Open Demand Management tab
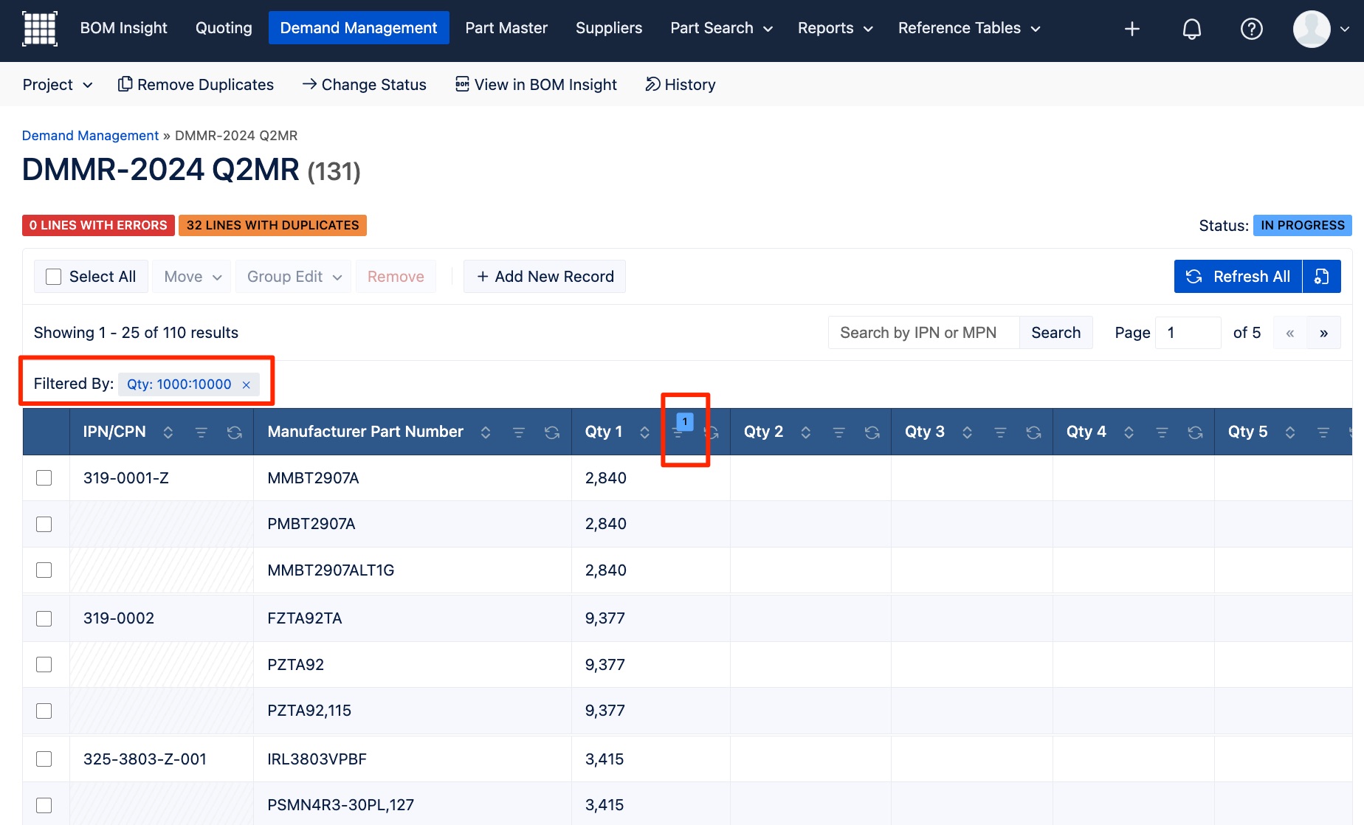This screenshot has height=825, width=1364. pyautogui.click(x=359, y=28)
